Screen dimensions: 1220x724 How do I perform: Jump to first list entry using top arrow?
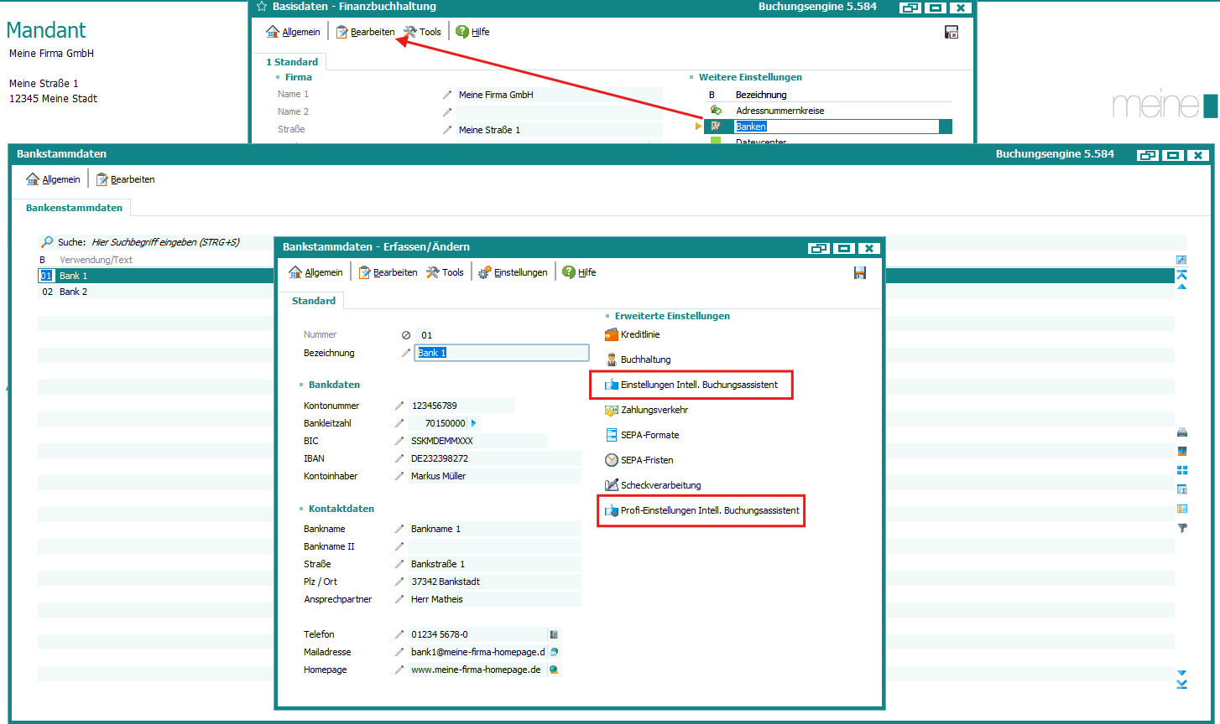tap(1182, 275)
